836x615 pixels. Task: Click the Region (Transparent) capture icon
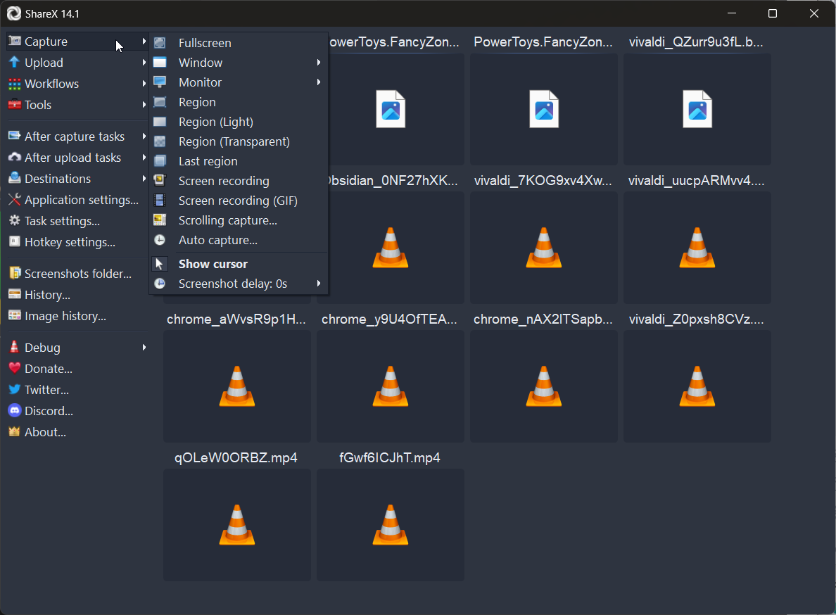(x=160, y=141)
